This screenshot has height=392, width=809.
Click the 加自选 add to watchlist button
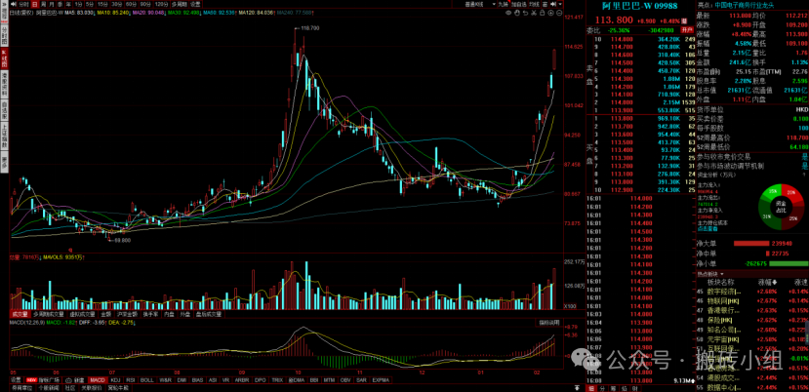pyautogui.click(x=519, y=4)
